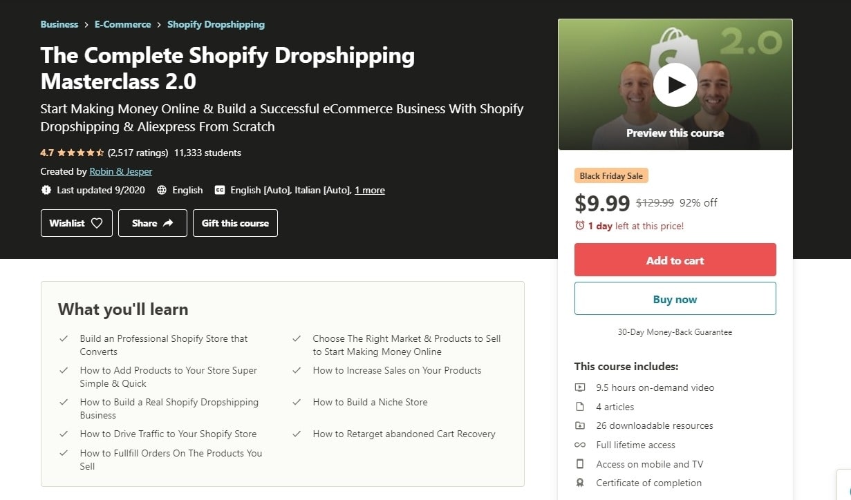Viewport: 851px width, 500px height.
Task: Go to the Business breadcrumb
Action: coord(59,24)
